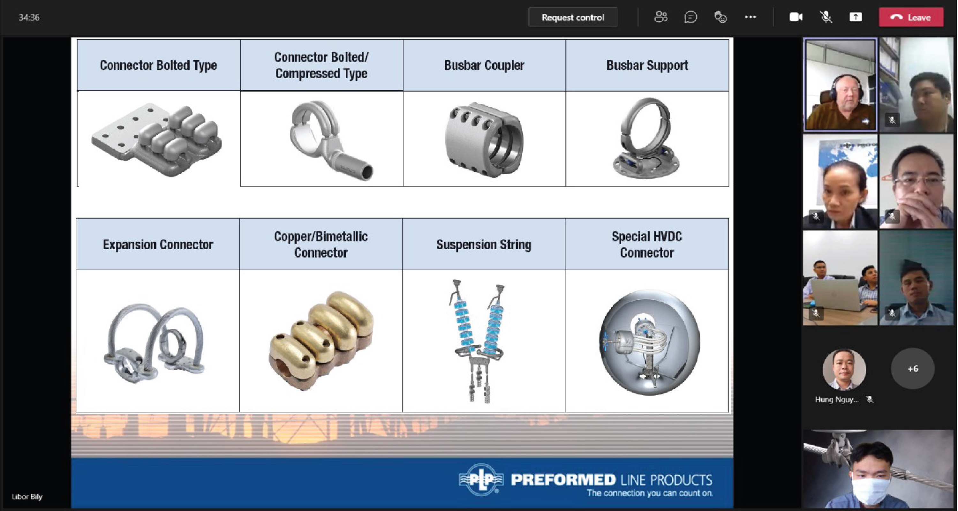Click the muted mic icon beside Hung Nguy...
958x511 pixels.
870,399
